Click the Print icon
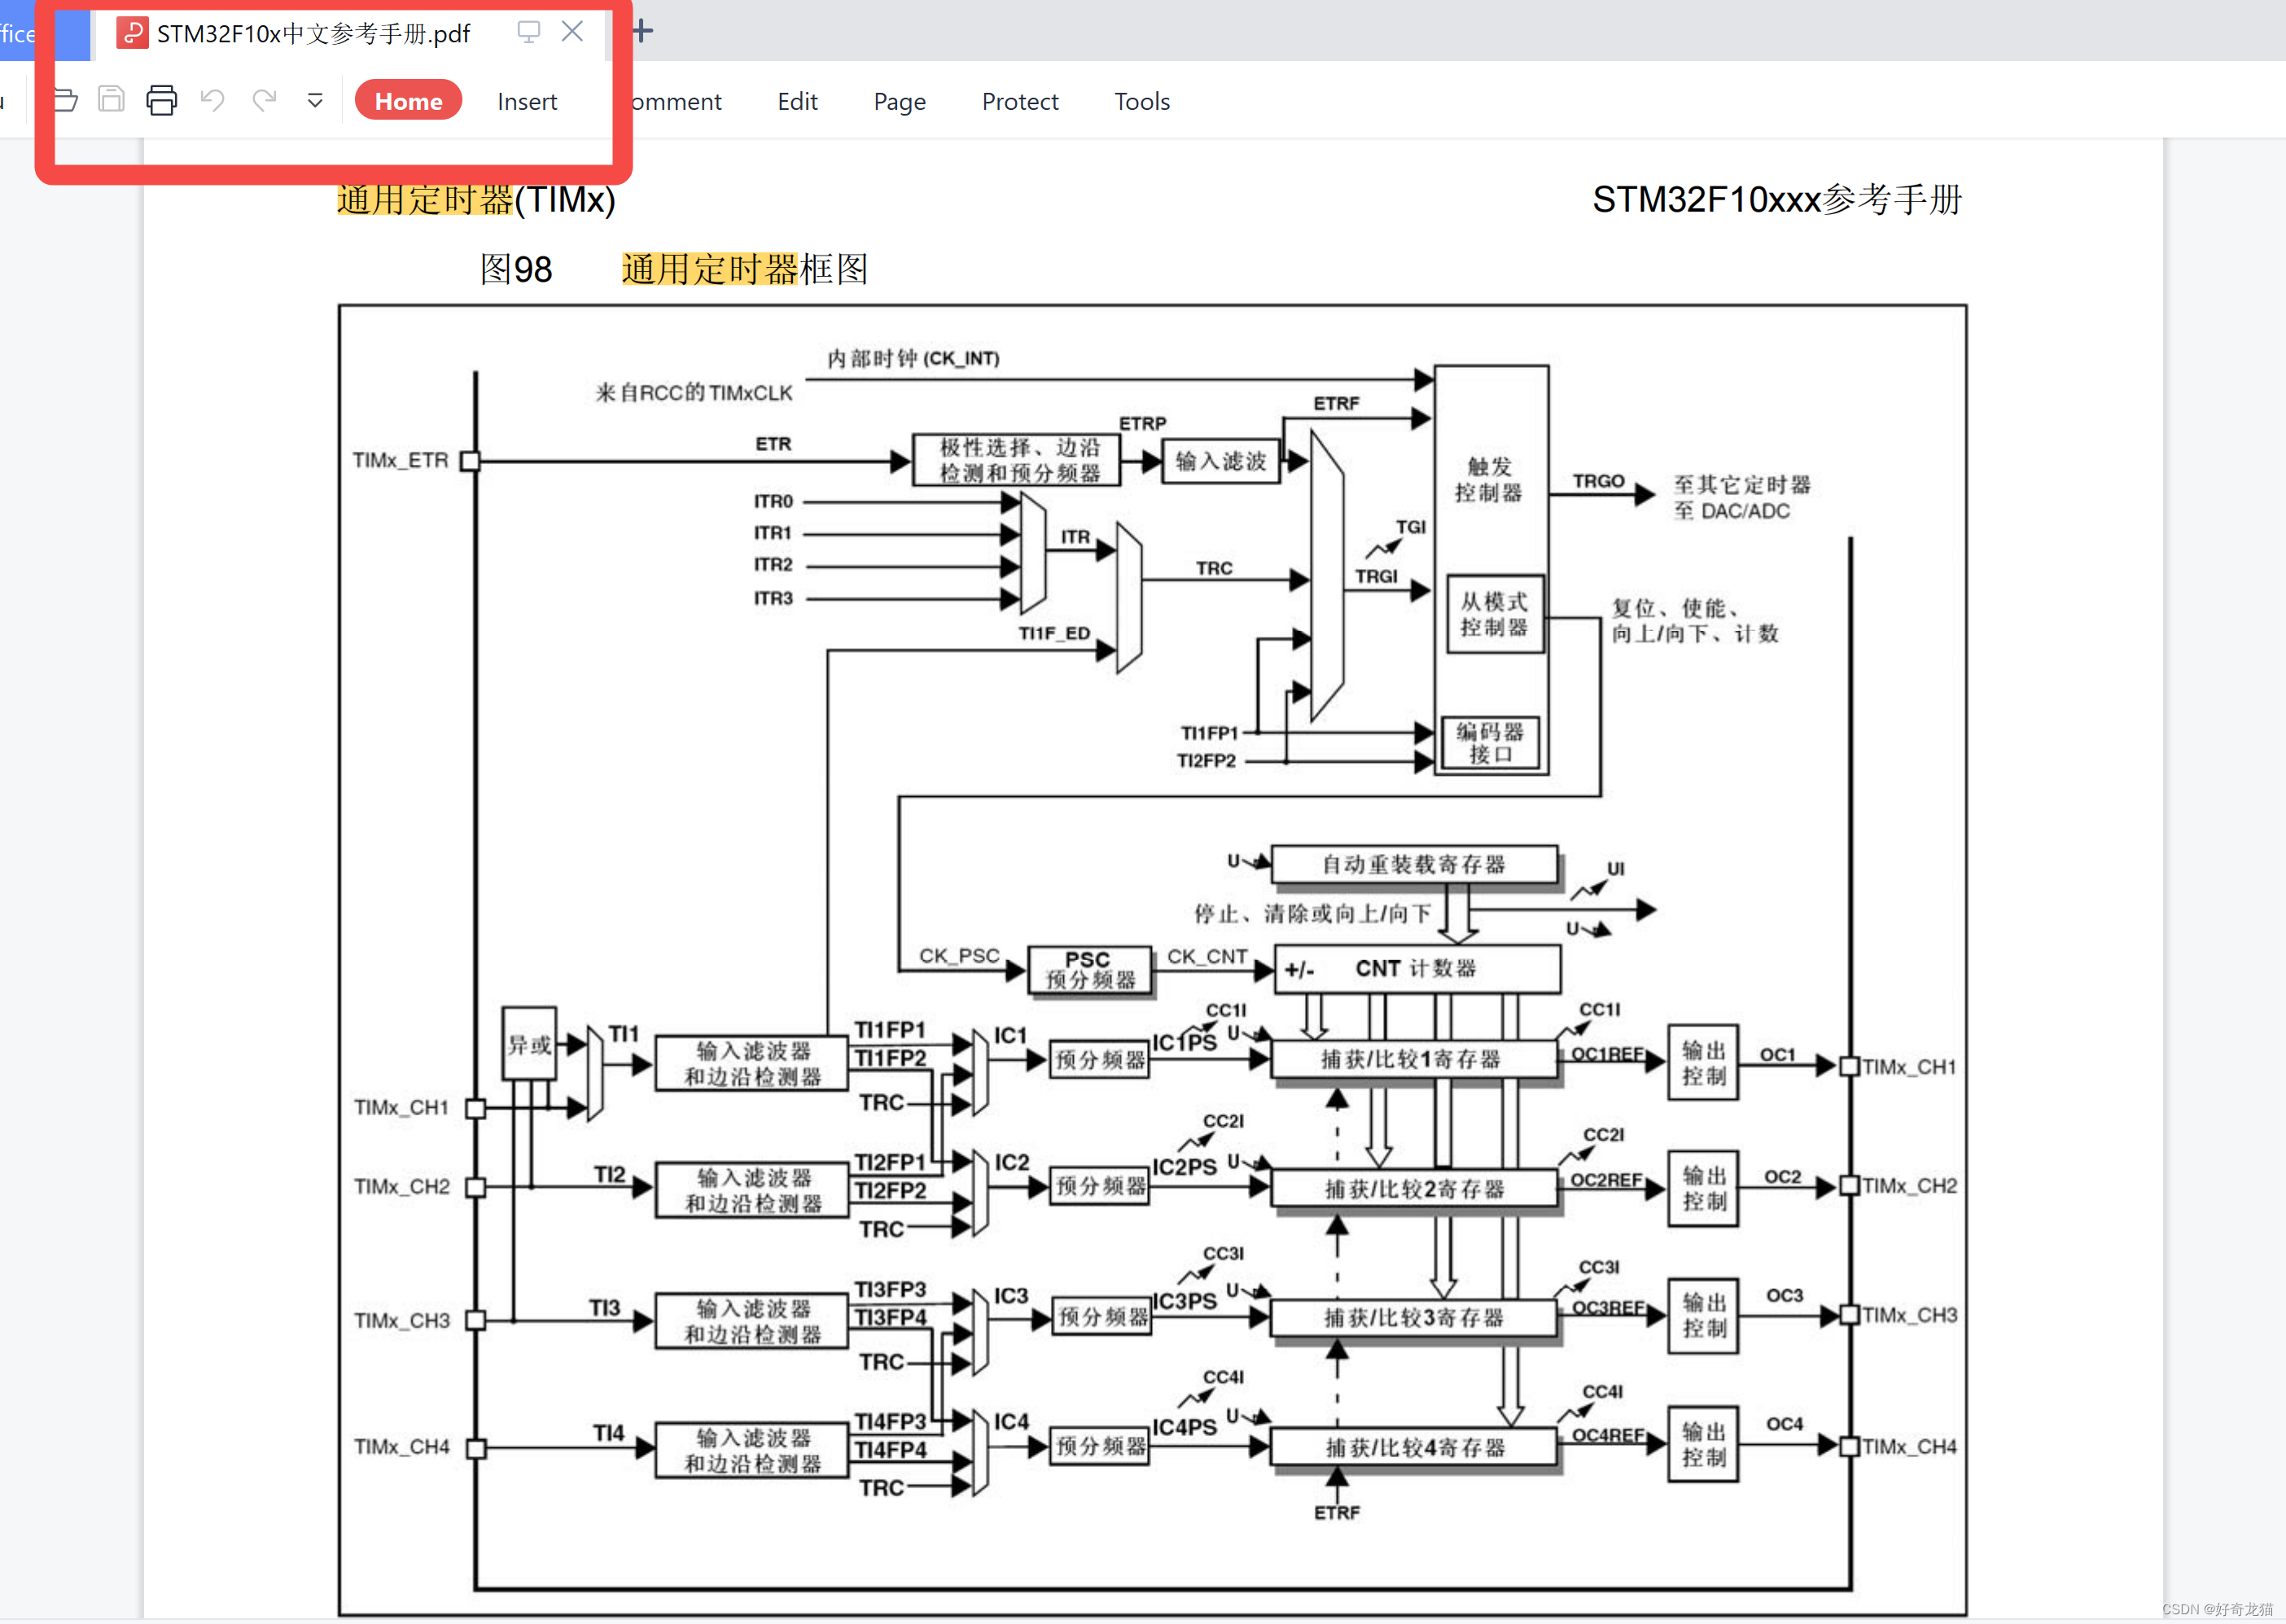The width and height of the screenshot is (2286, 1624). 161,100
